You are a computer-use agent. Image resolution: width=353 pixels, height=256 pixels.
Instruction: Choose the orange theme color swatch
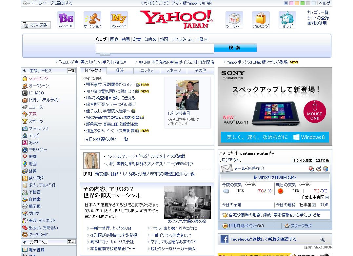click(x=297, y=3)
